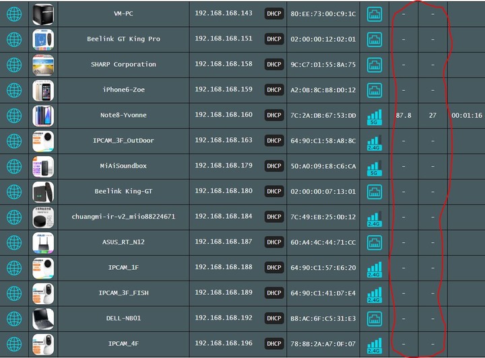
Task: Click the globe icon in Beelink GT King Pro row
Action: point(14,39)
